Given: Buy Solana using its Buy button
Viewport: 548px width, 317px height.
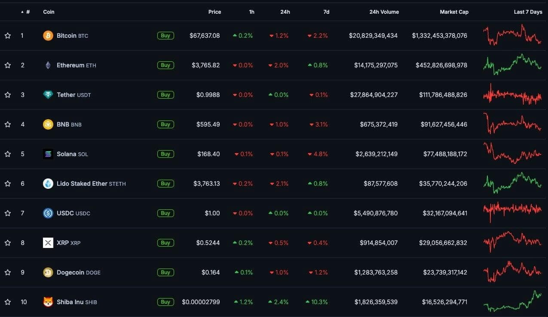Looking at the screenshot, I should 165,154.
